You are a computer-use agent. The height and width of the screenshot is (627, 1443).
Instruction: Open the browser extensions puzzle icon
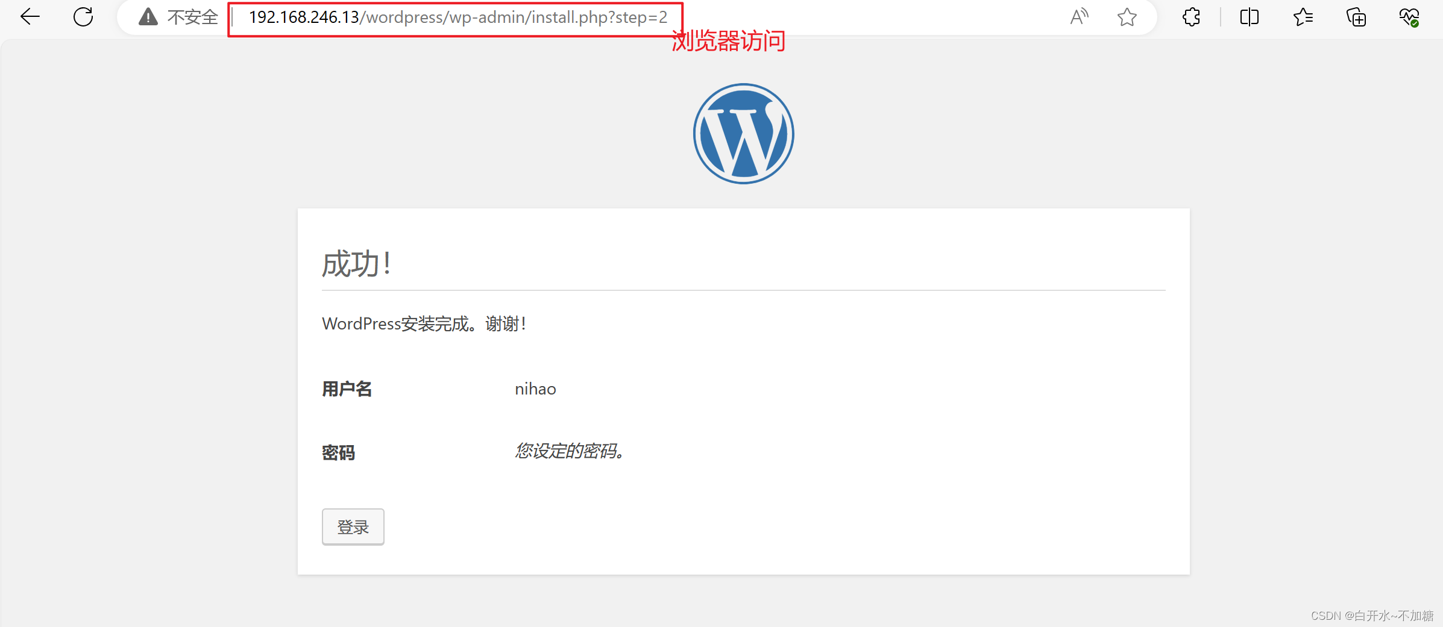pyautogui.click(x=1191, y=17)
